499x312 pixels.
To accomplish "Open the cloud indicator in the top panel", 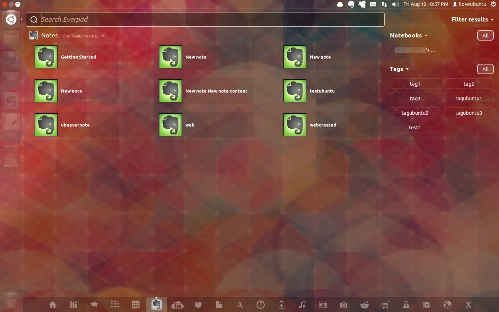I will (340, 4).
